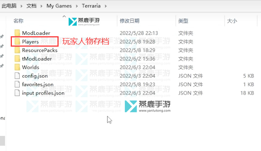Click the 1 KB size of favorites.json
The width and height of the screenshot is (261, 151).
(248, 84)
